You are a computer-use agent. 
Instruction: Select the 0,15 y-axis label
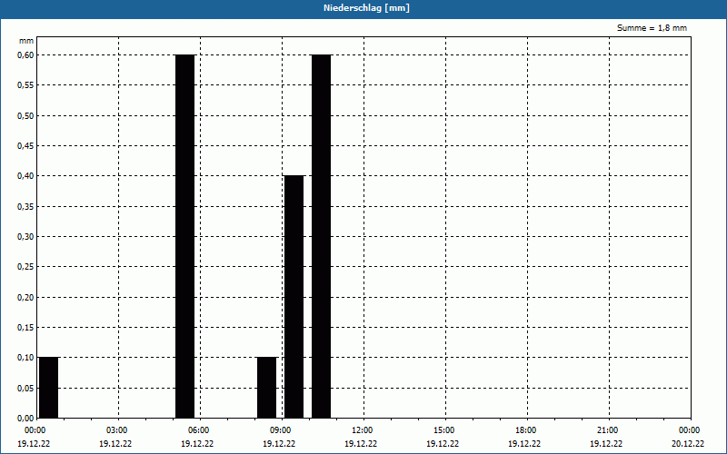coord(25,328)
